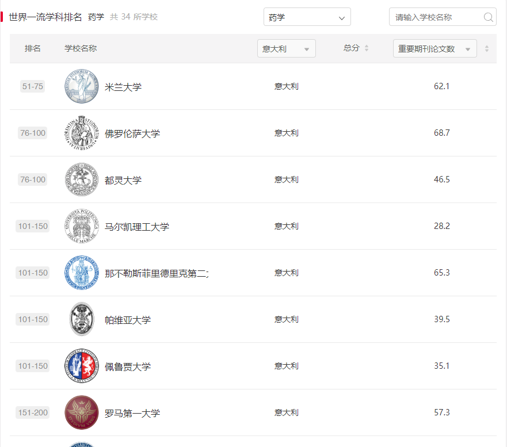Click the 米兰大学 university crest logo

click(x=82, y=86)
